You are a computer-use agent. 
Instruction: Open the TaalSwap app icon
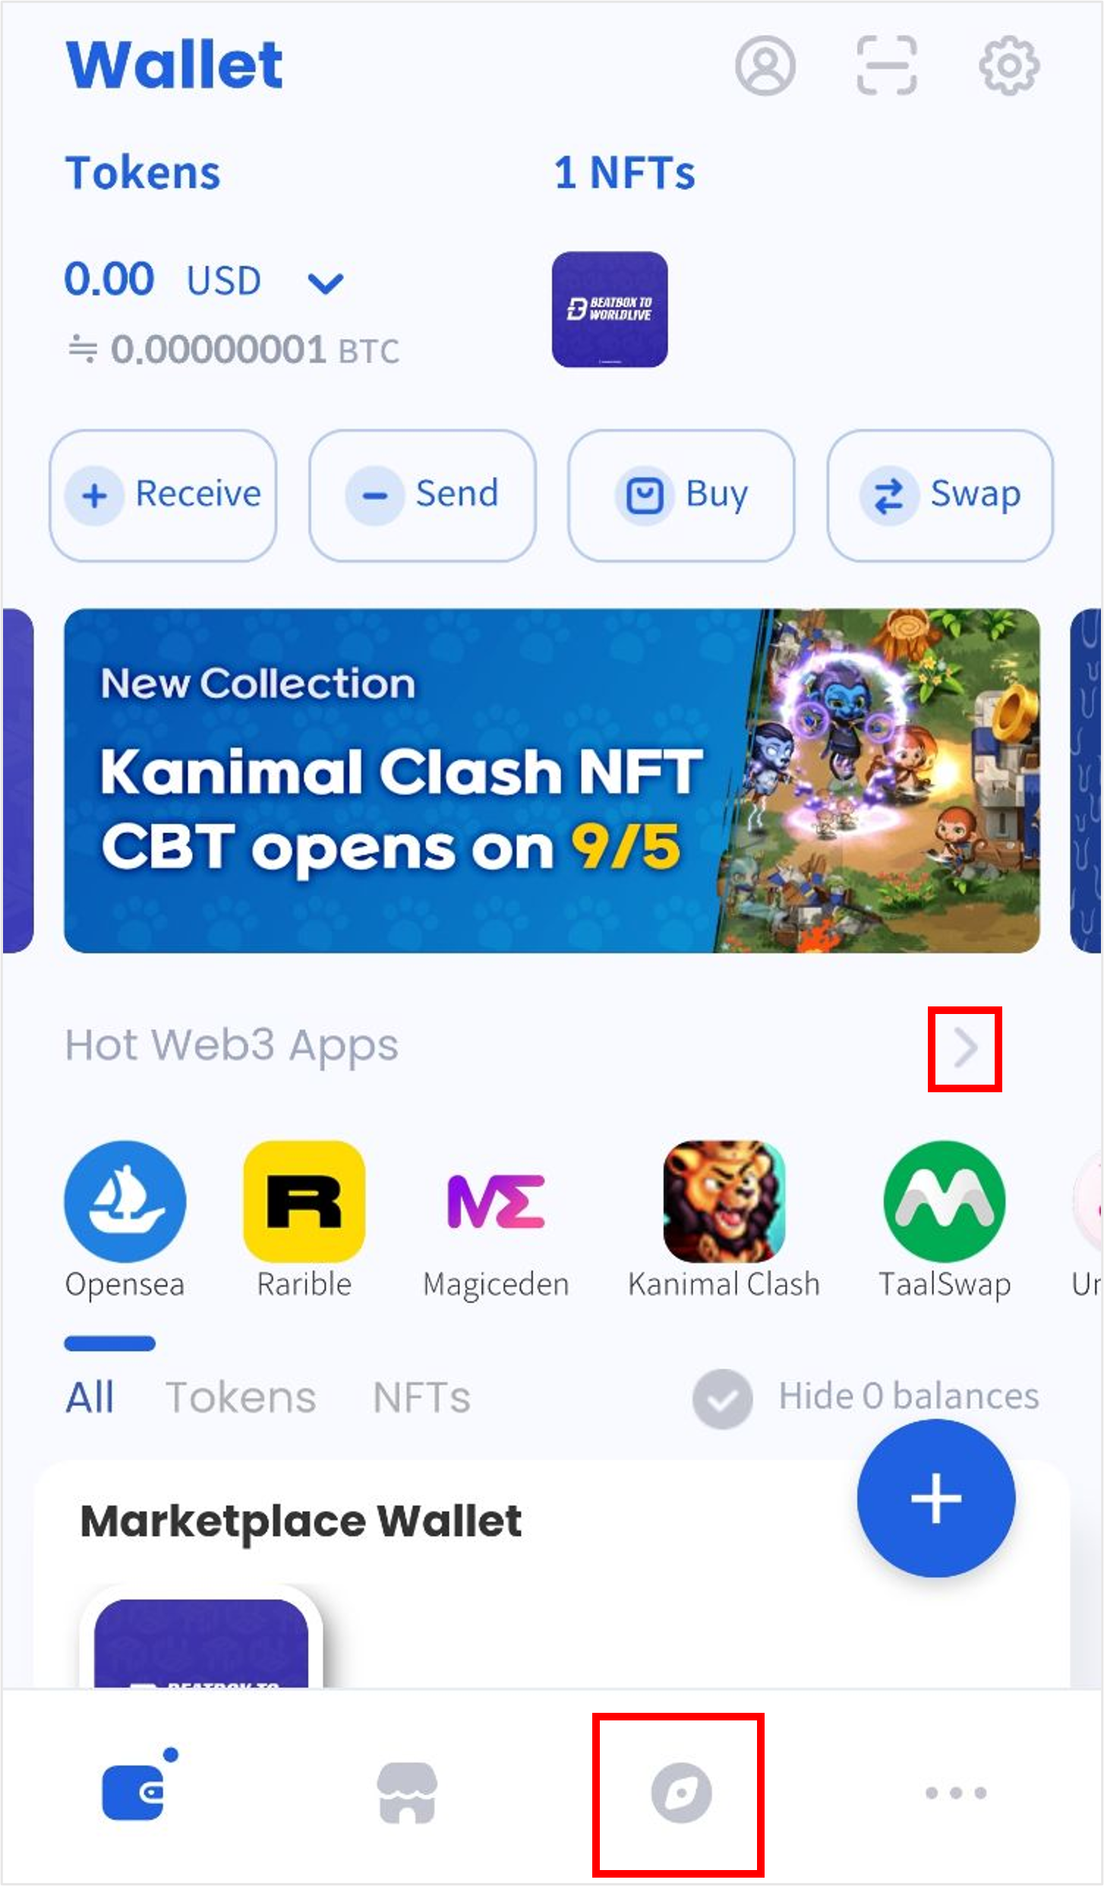pos(945,1201)
